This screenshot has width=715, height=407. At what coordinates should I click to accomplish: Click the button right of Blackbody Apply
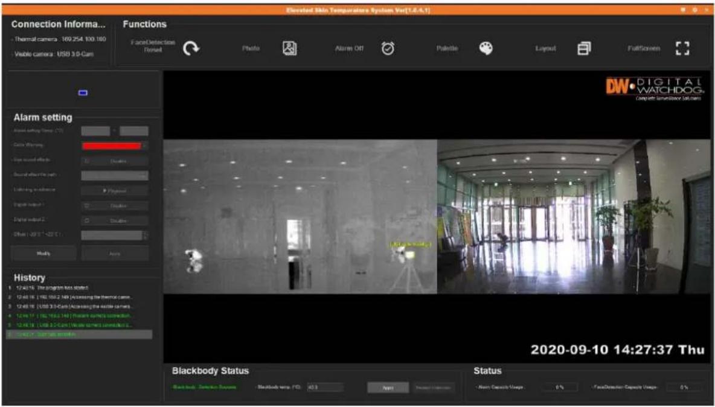tap(434, 388)
